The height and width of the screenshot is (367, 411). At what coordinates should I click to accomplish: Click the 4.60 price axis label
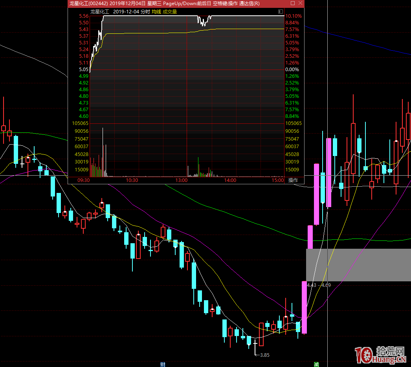(84, 116)
